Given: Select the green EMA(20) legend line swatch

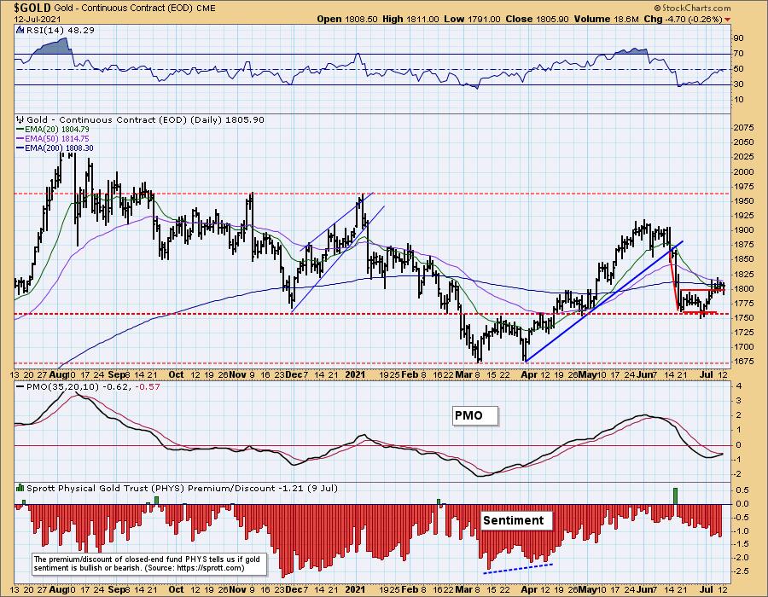Looking at the screenshot, I should (20, 130).
